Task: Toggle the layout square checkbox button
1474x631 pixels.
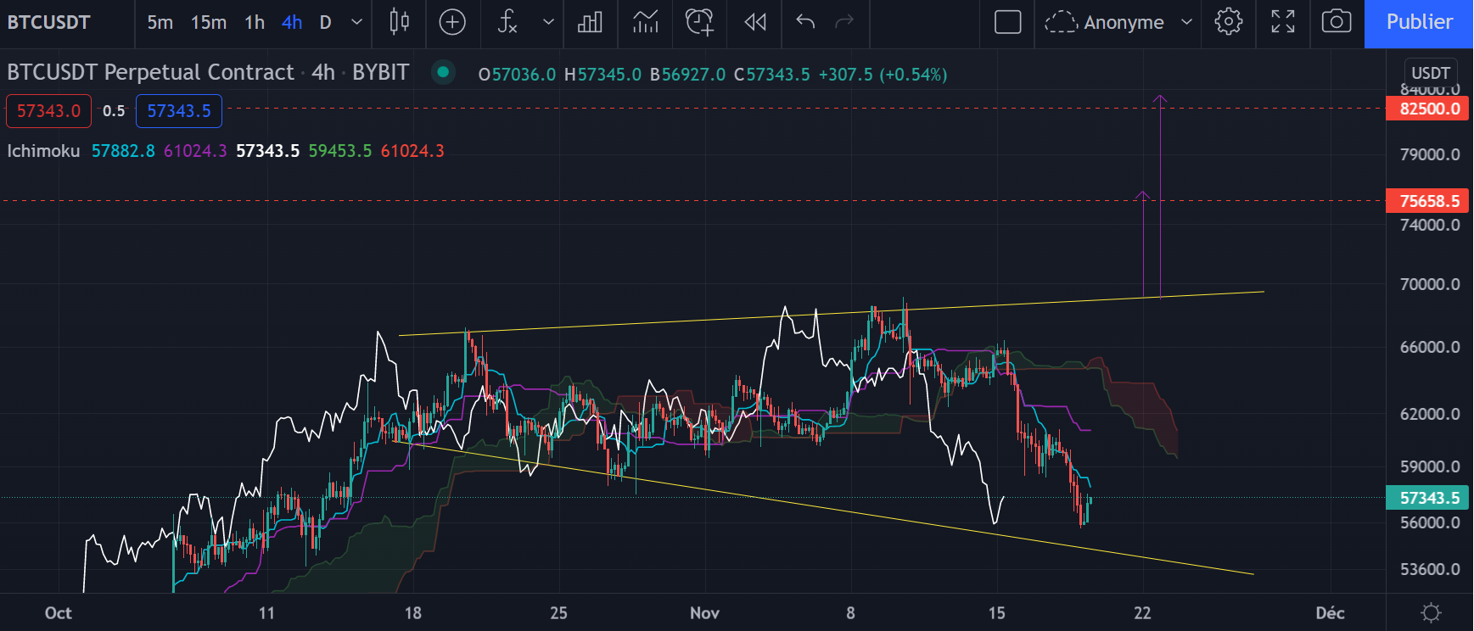Action: [1007, 22]
